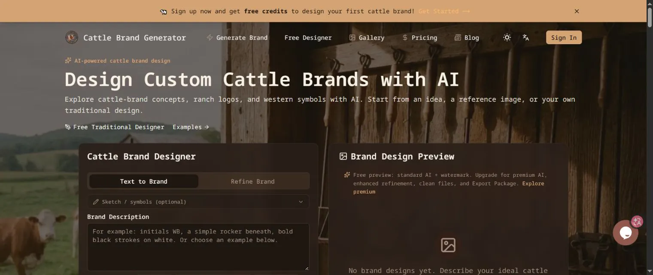Open Generate Brand menu item

(237, 38)
